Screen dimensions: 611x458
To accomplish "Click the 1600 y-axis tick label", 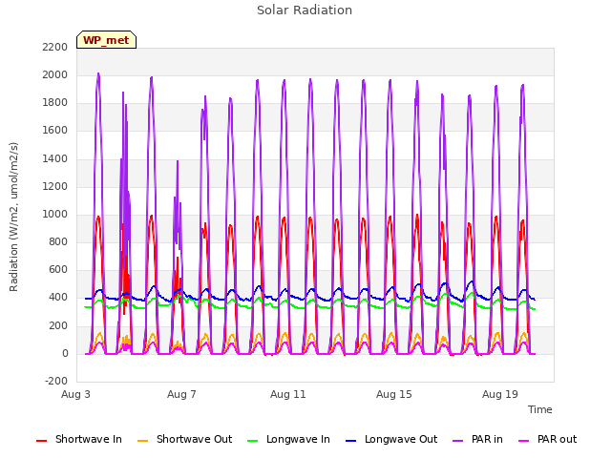I will pos(55,131).
